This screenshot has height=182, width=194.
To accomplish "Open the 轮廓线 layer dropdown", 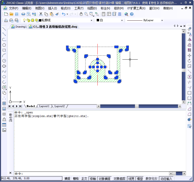I will (x=91, y=20).
